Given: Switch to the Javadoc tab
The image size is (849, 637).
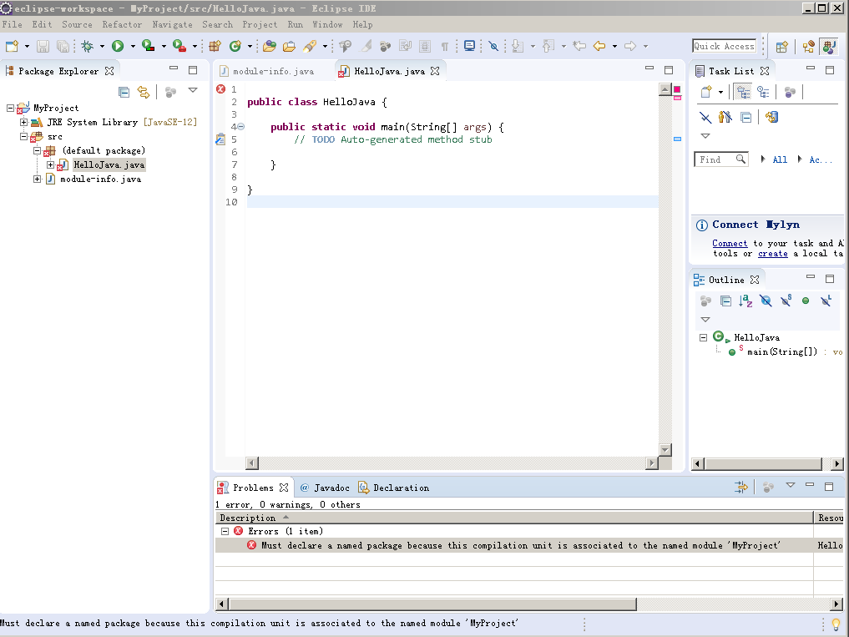Looking at the screenshot, I should point(326,488).
